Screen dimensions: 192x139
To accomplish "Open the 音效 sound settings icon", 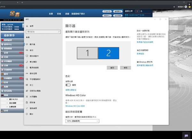I will [27, 50].
